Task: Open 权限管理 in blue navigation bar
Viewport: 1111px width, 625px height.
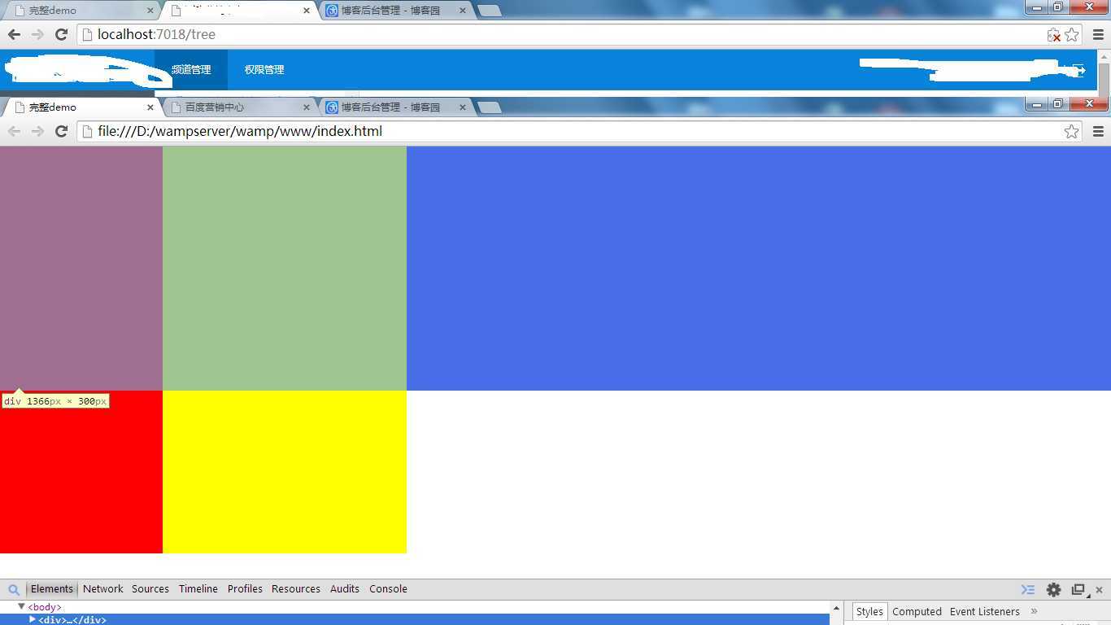Action: point(264,70)
